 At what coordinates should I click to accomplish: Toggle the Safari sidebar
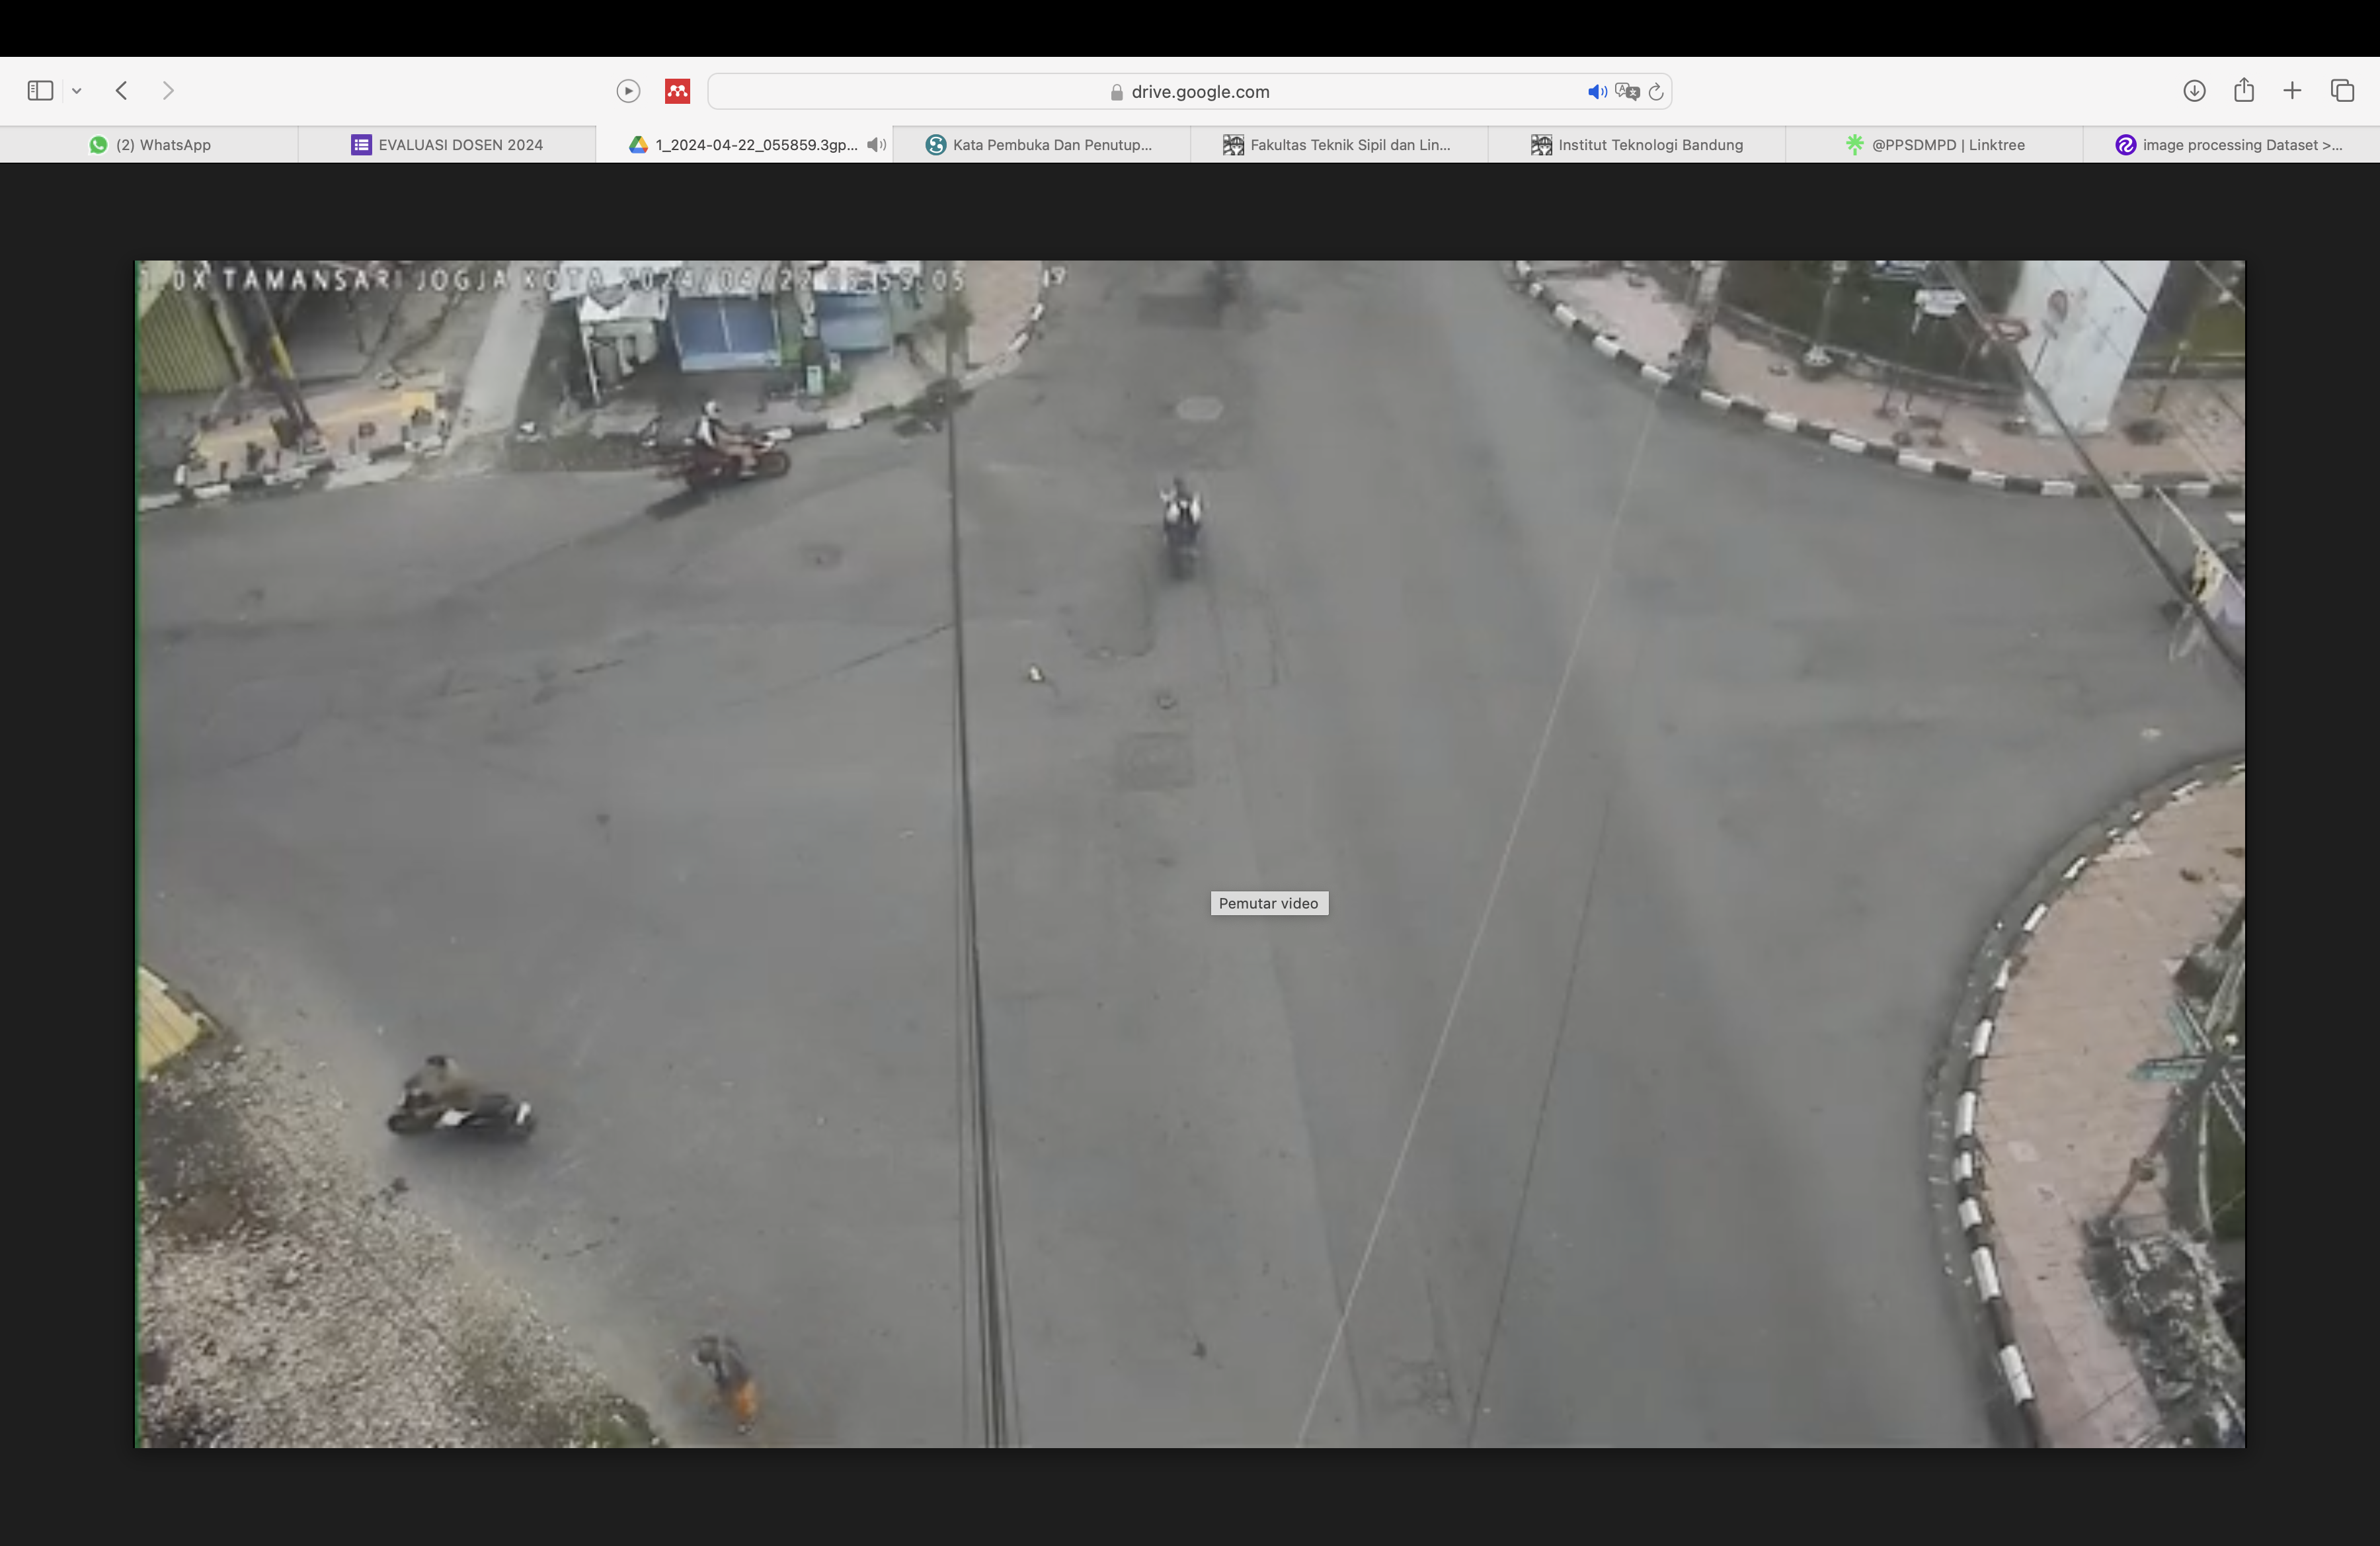point(40,91)
